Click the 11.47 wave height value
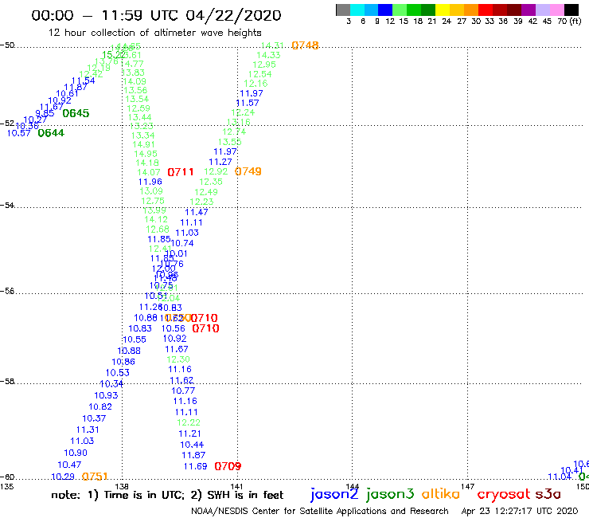 tap(197, 212)
